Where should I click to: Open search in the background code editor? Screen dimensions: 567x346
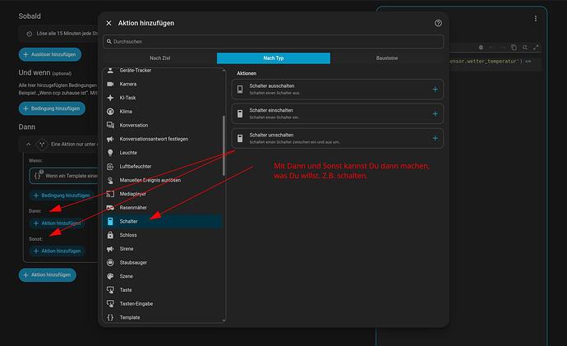[525, 48]
